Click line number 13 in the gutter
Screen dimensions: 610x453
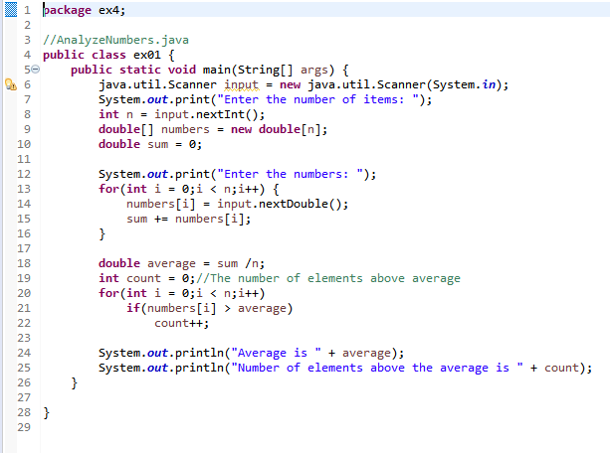pyautogui.click(x=24, y=189)
